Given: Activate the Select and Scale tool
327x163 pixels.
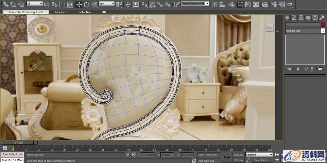Looking at the screenshot, I should pos(95,4).
